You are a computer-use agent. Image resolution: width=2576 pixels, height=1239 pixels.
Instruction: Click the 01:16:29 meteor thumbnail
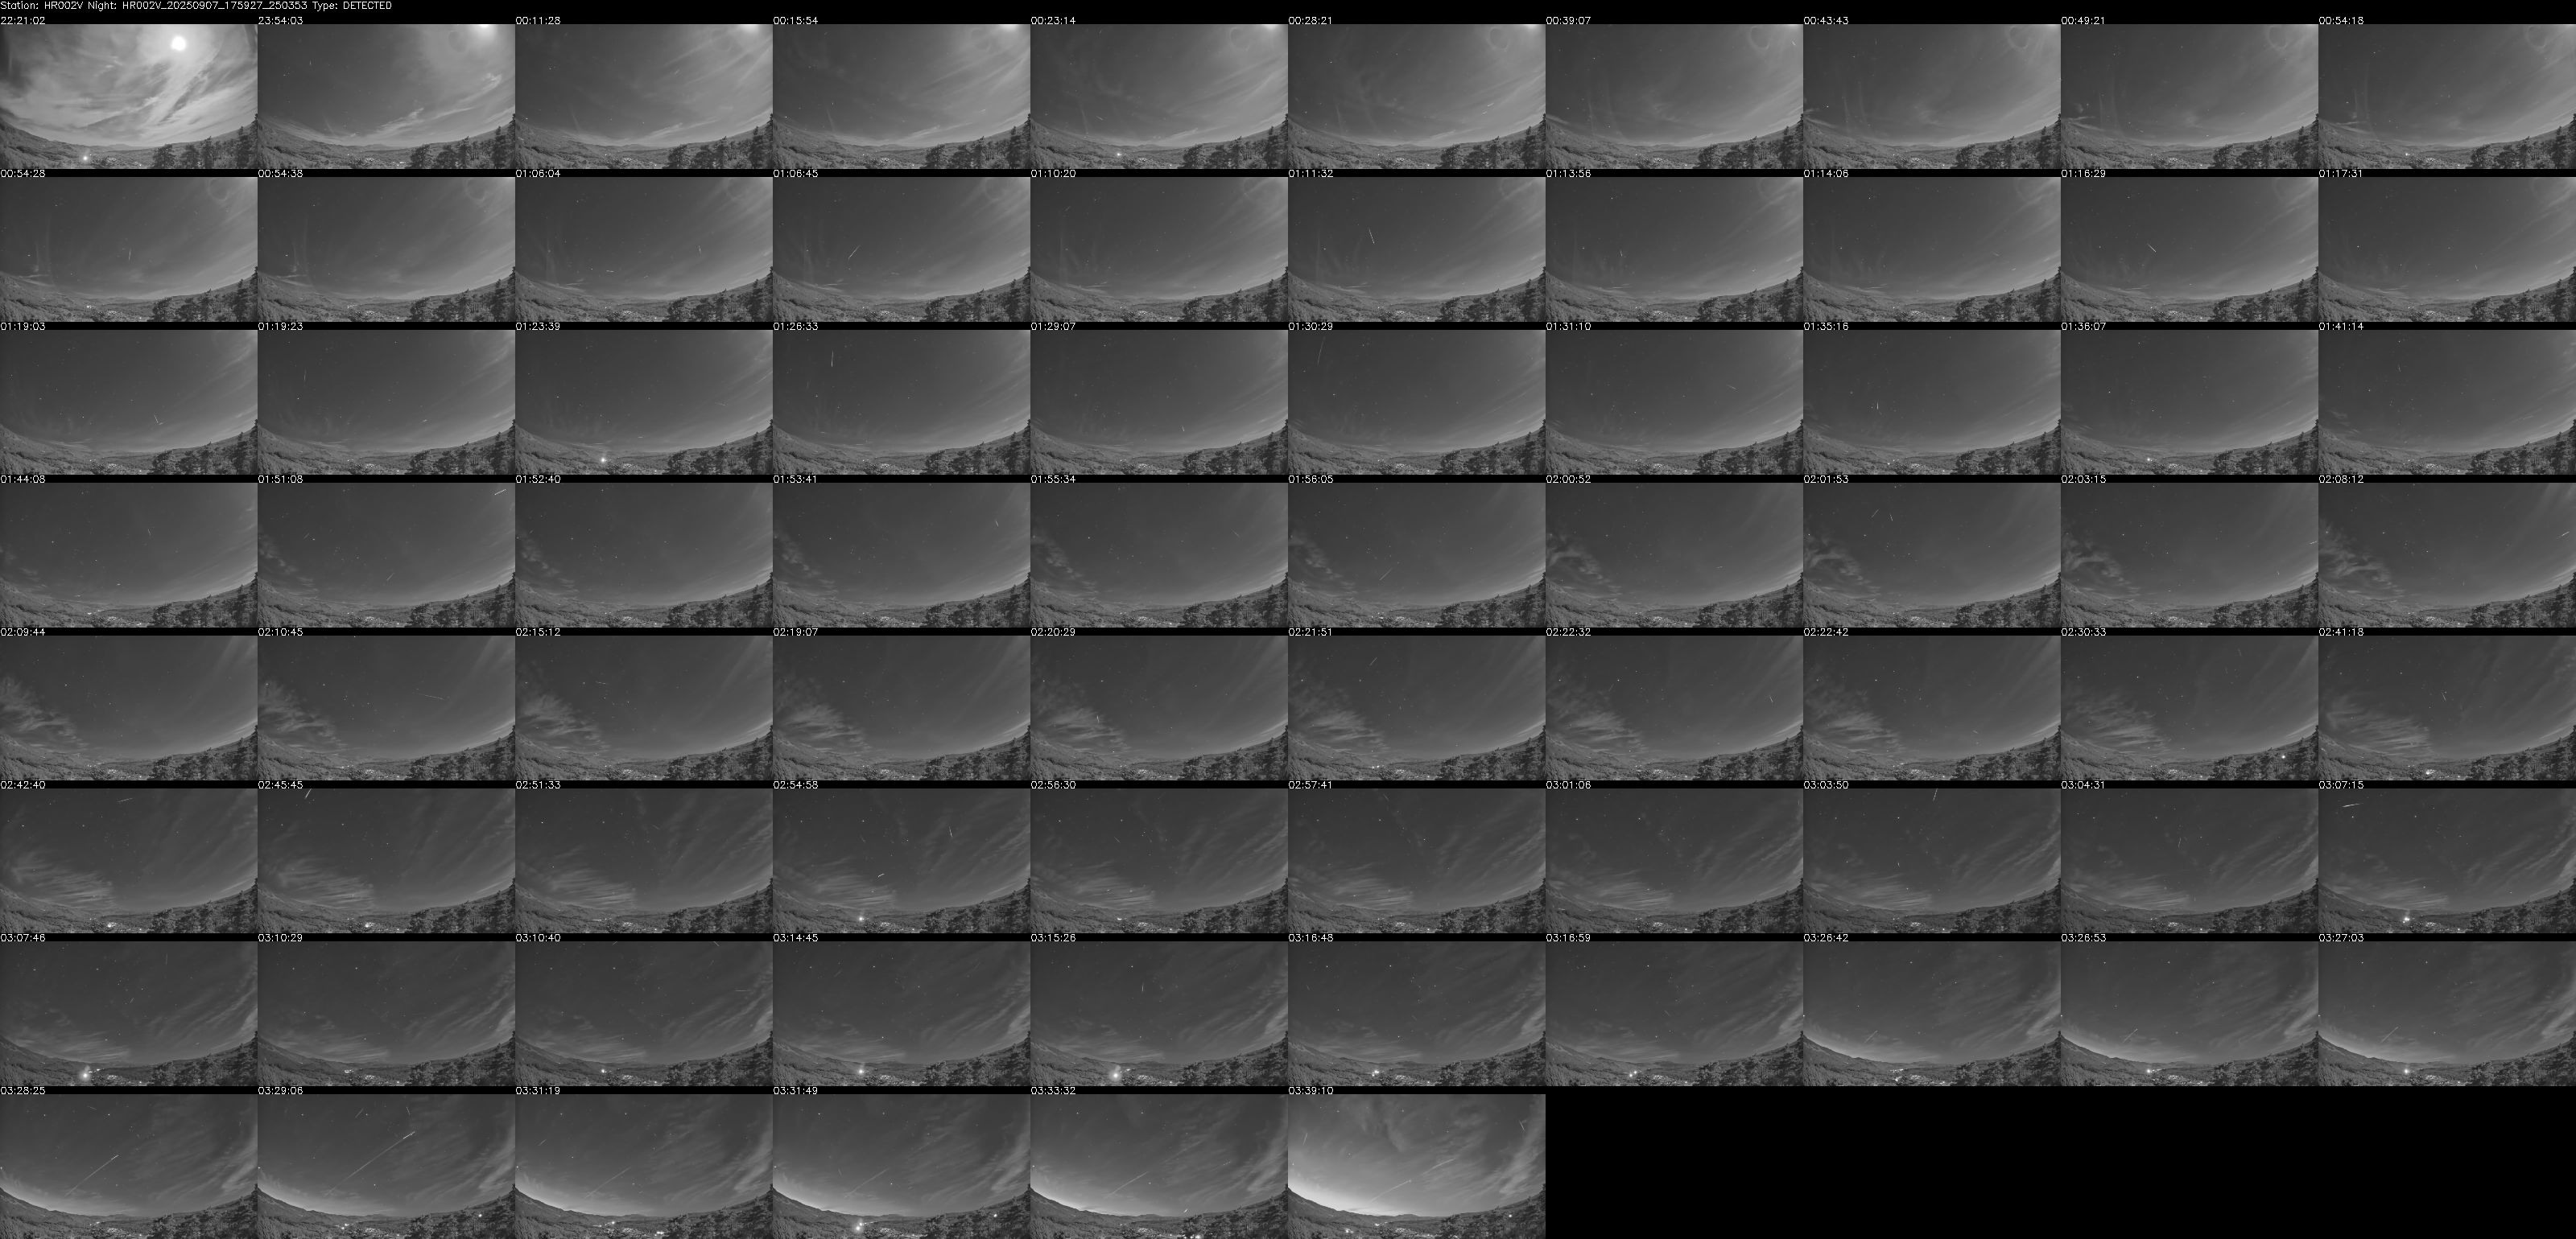point(2189,249)
